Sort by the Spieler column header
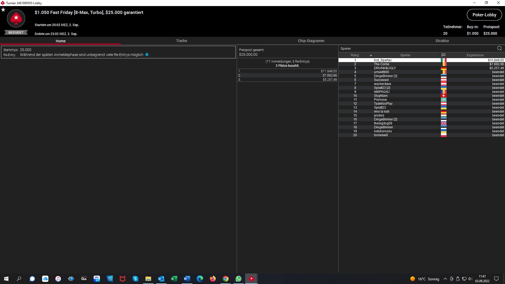This screenshot has width=505, height=284. tap(405, 55)
